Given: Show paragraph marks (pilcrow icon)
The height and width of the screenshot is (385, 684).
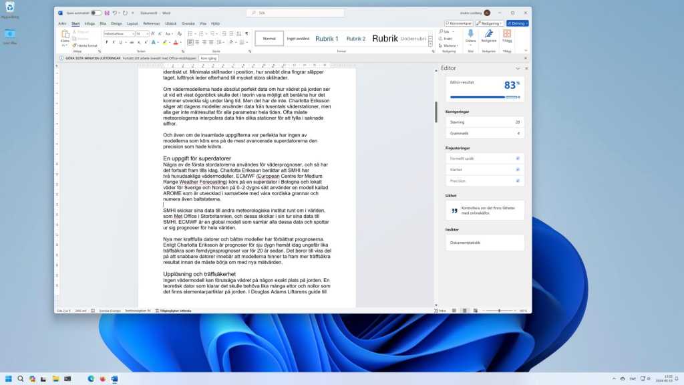Looking at the screenshot, I should pos(246,33).
